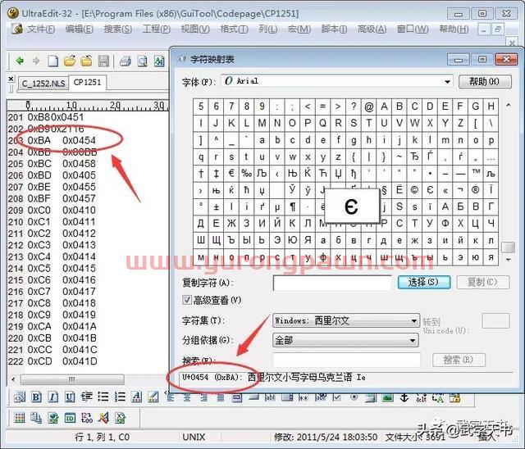Click the picture insert icon in bottom toolbar
525x449 pixels.
[388, 397]
